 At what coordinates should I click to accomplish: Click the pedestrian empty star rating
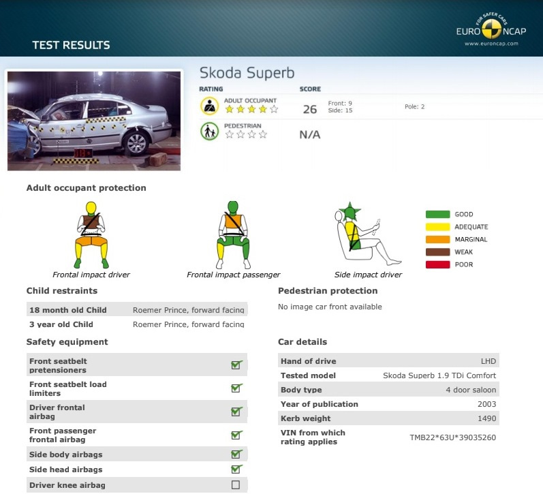click(246, 134)
